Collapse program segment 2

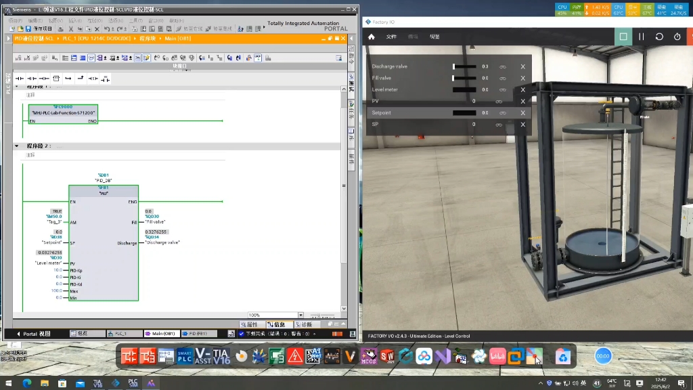pyautogui.click(x=17, y=146)
